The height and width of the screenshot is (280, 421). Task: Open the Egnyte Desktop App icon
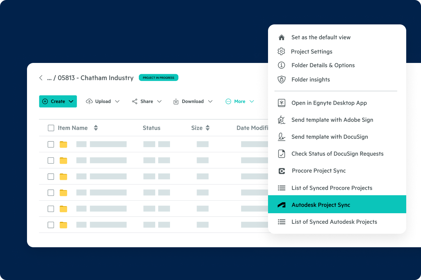click(282, 103)
